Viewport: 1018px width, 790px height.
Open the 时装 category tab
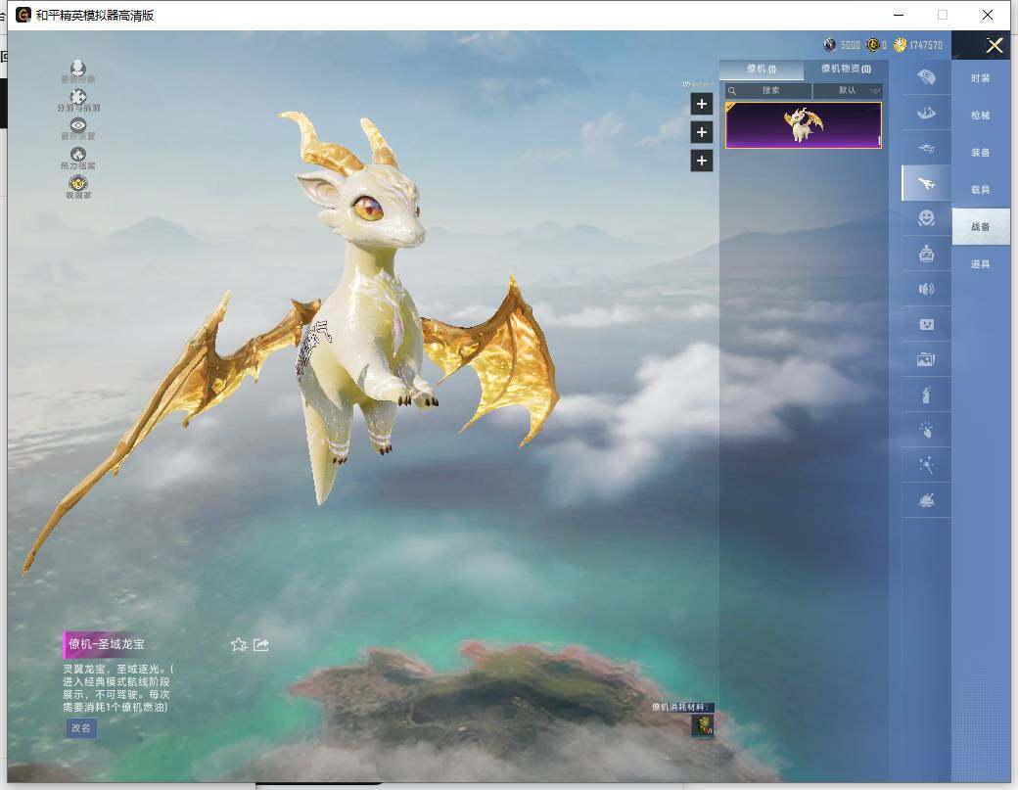coord(980,78)
